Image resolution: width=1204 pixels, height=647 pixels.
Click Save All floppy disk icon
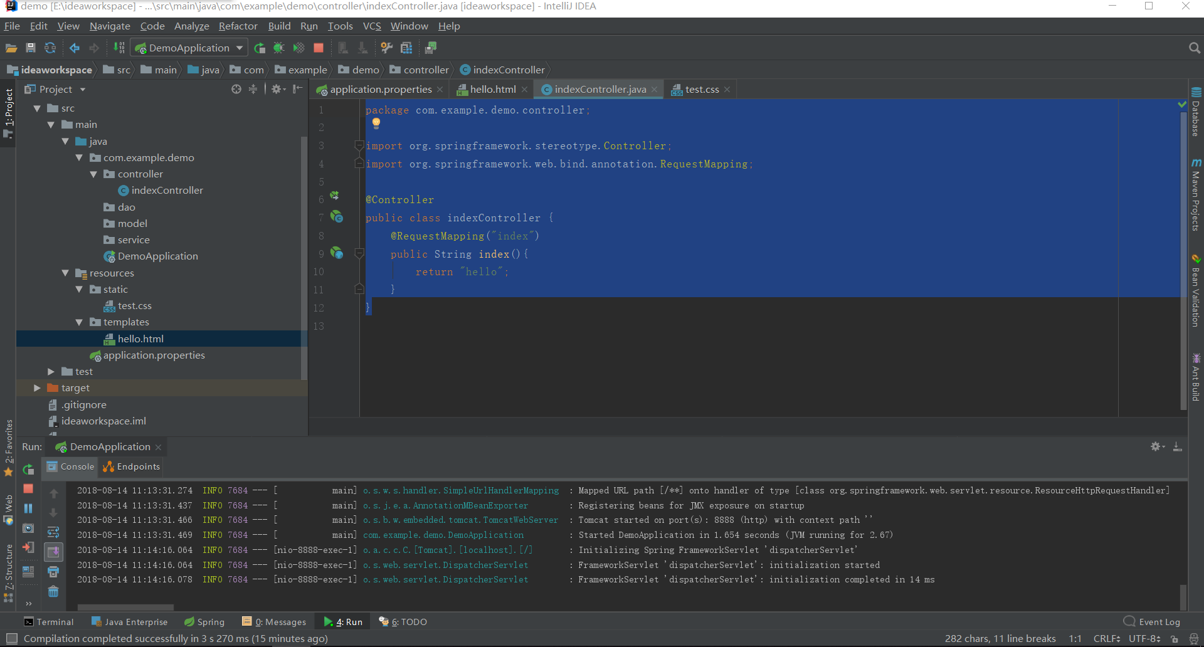coord(31,48)
